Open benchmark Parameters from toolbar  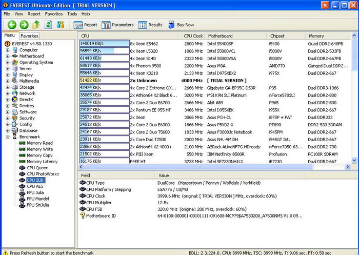click(118, 25)
